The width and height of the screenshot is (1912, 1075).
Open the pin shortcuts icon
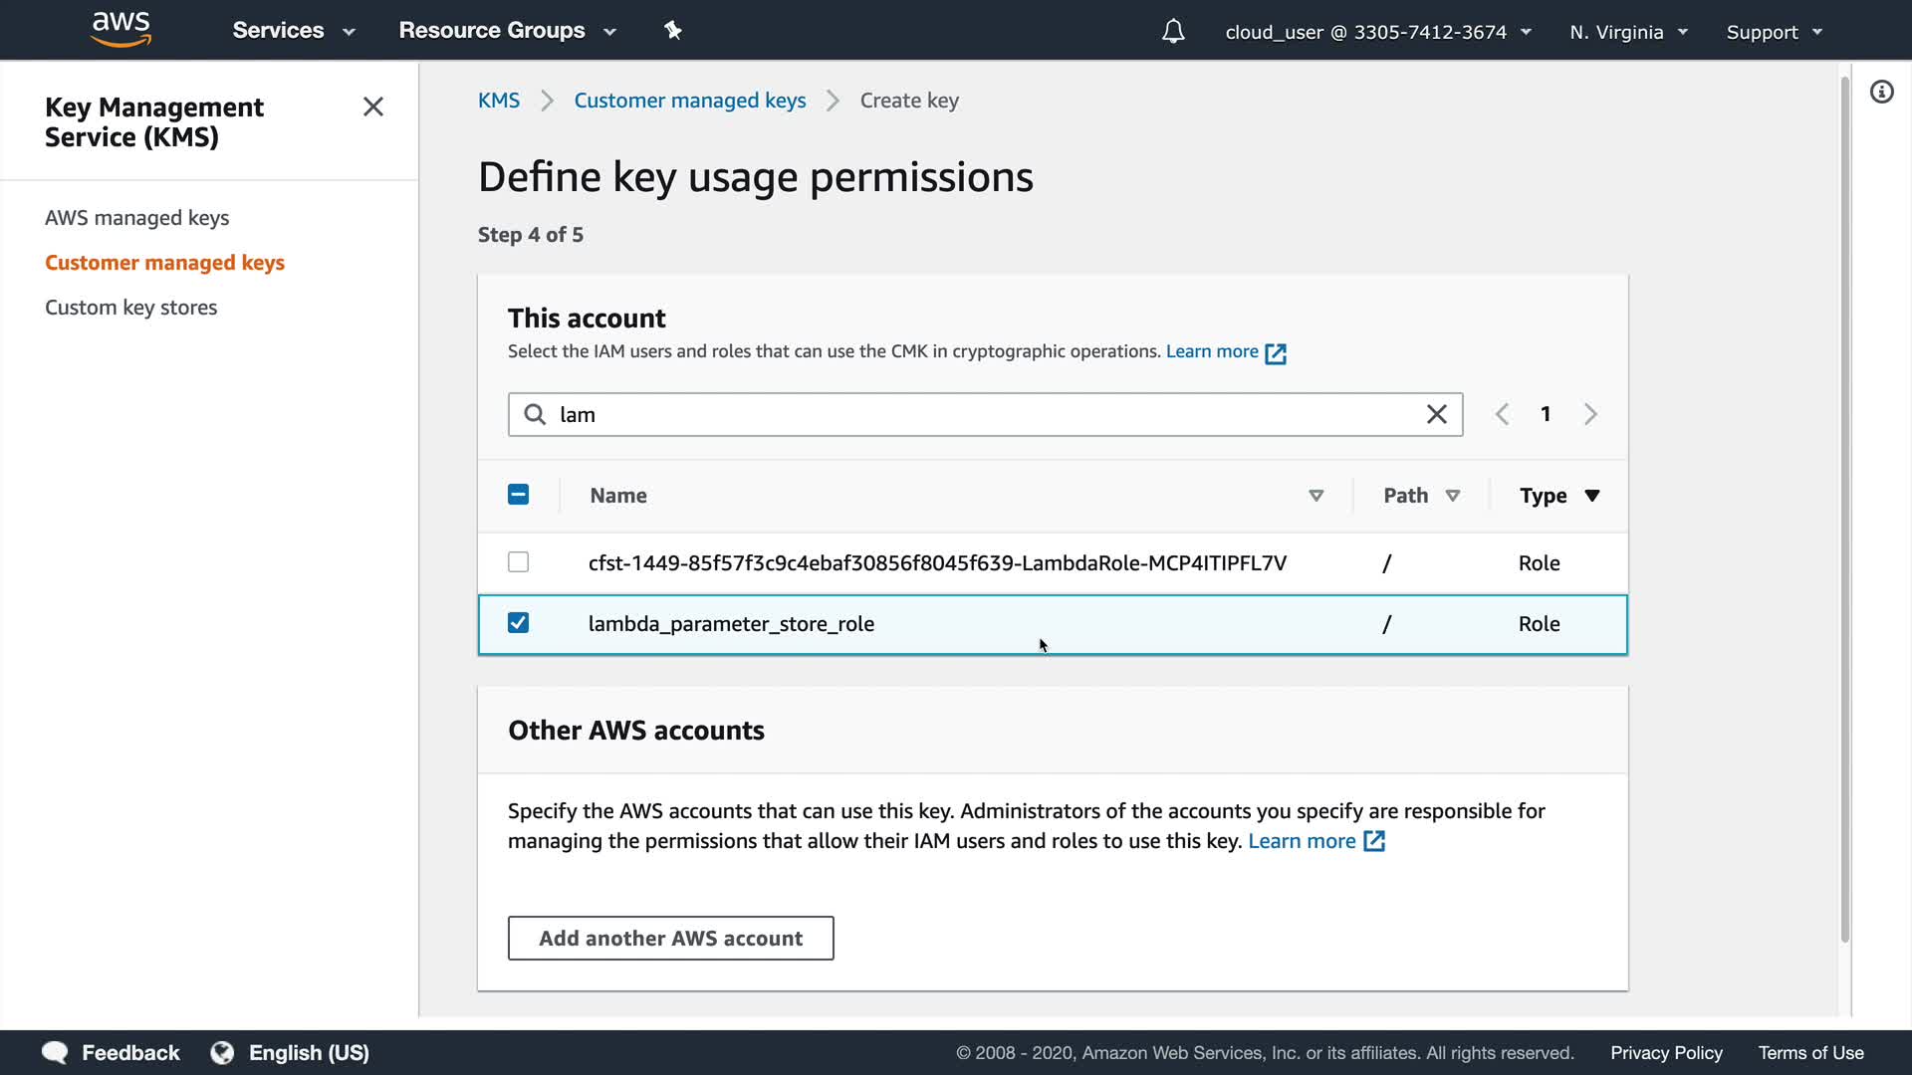coord(673,31)
